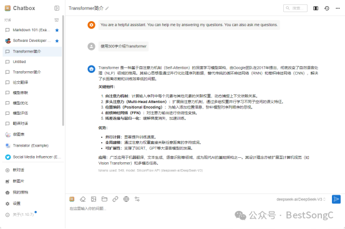This screenshot has width=345, height=229.
Task: Click the gear icon next to 设置
Action: pos(7,203)
